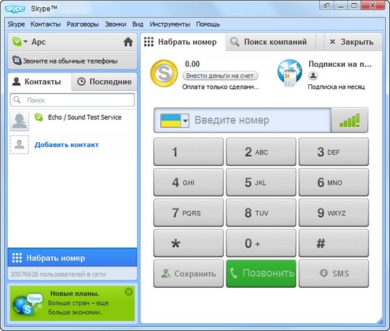
Task: Click the phone icon beside Звоните на обычные телефоны
Action: click(x=17, y=61)
